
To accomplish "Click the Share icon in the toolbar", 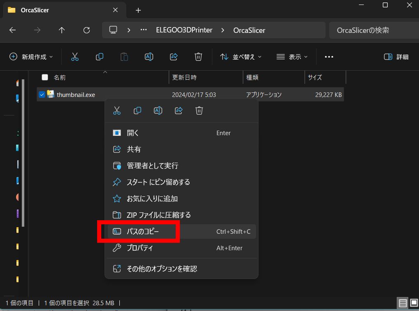I will pyautogui.click(x=174, y=57).
